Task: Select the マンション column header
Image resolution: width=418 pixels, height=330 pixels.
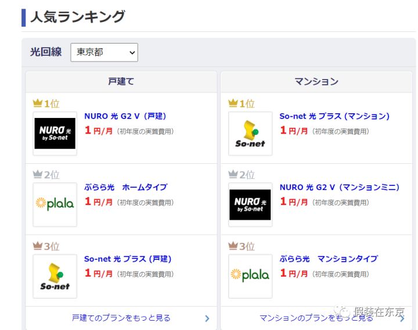Action: coord(316,81)
